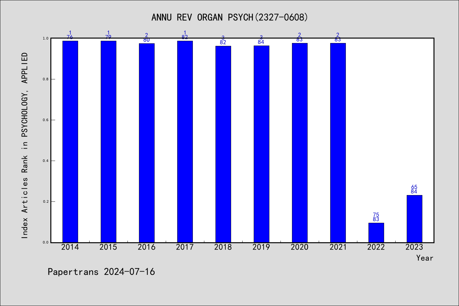Click the x-axis label 2015
459x306 pixels.
(108, 247)
